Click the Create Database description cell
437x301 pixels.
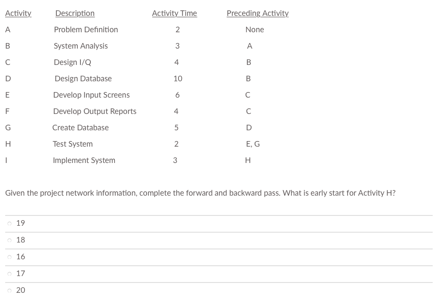pyautogui.click(x=80, y=128)
